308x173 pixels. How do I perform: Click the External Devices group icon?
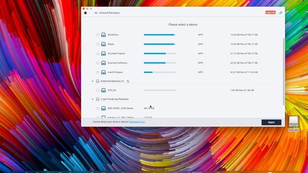click(98, 81)
